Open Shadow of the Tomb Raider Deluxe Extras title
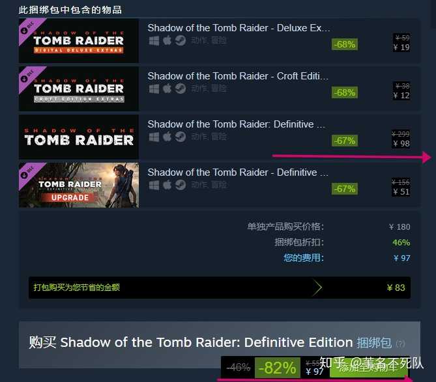The image size is (436, 382). point(239,28)
